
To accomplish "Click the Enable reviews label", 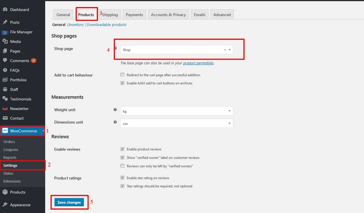I will pyautogui.click(x=67, y=149).
